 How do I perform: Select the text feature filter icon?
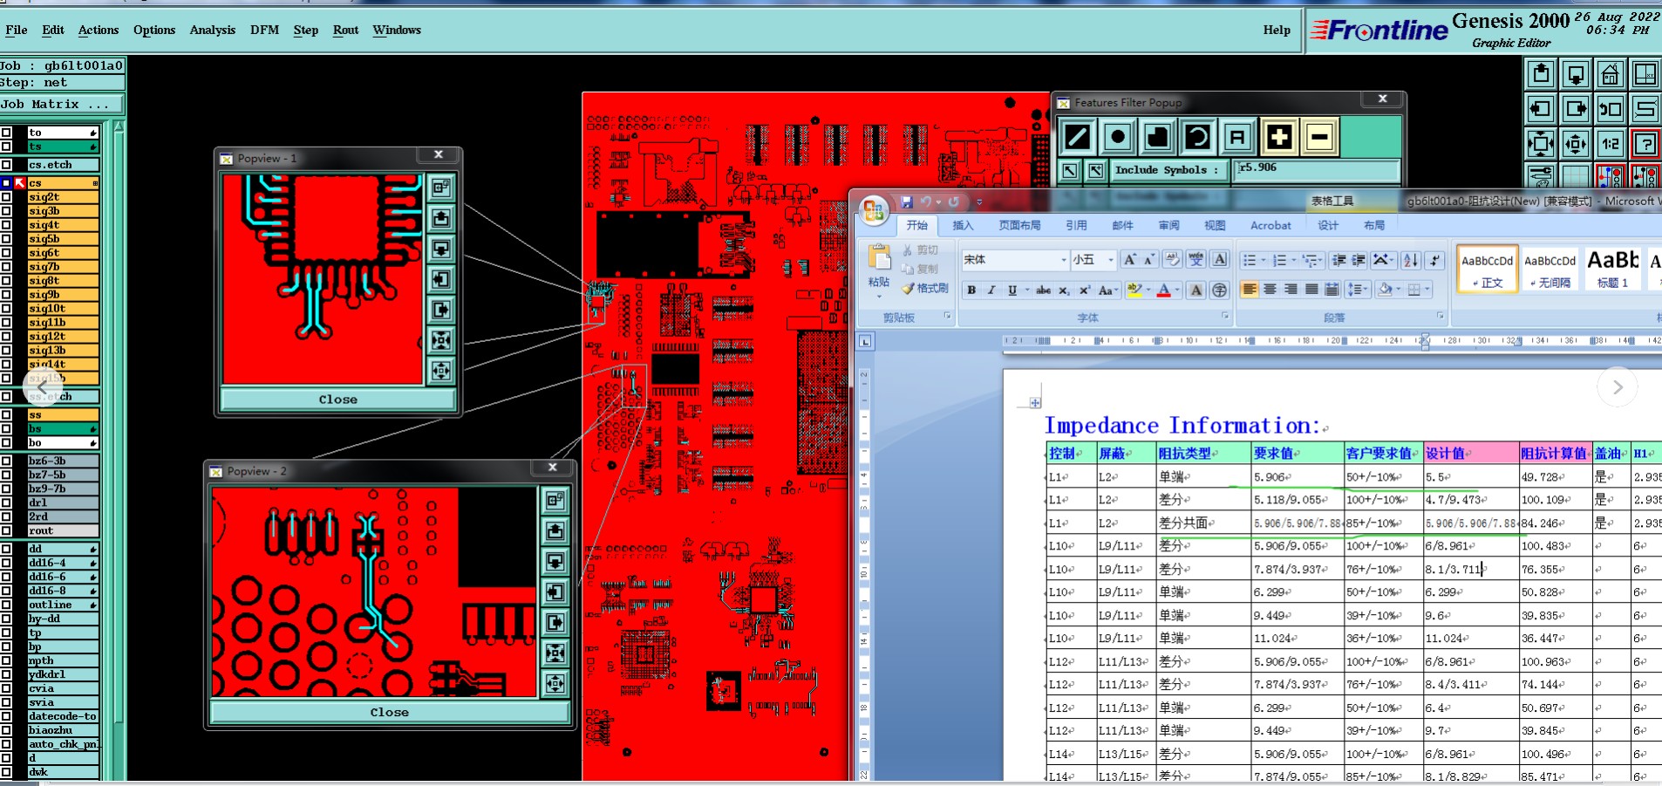click(x=1236, y=137)
